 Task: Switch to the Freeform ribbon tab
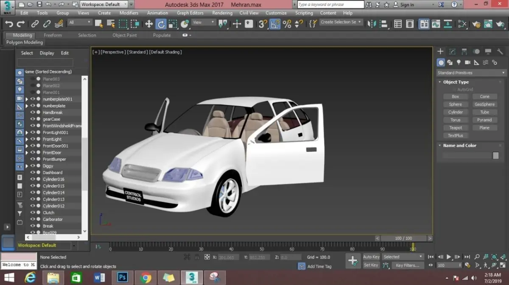(x=53, y=35)
